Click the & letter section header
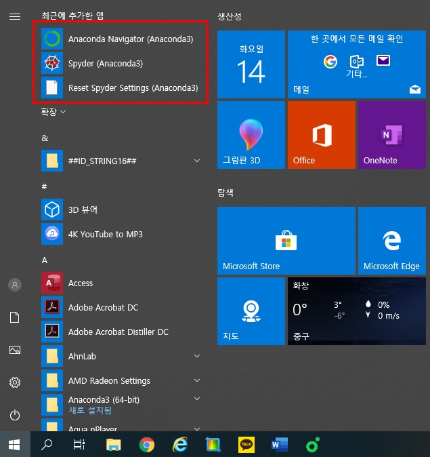Viewport: 430px width, 457px height. (x=45, y=138)
